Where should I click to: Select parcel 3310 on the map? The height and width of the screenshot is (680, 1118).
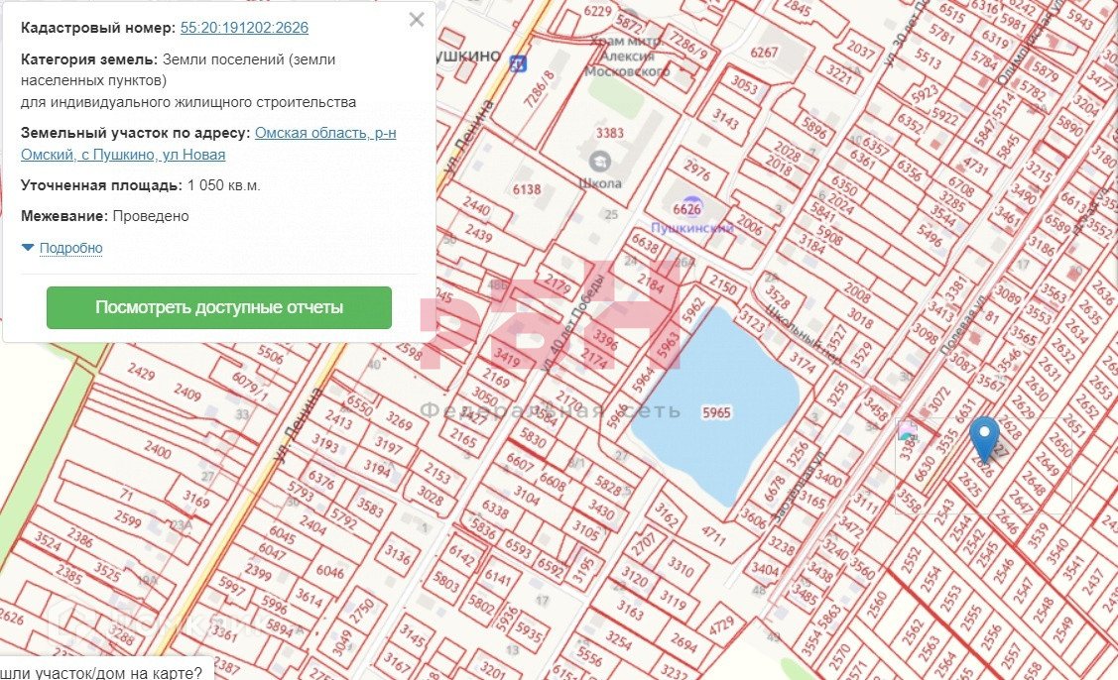pos(681,567)
